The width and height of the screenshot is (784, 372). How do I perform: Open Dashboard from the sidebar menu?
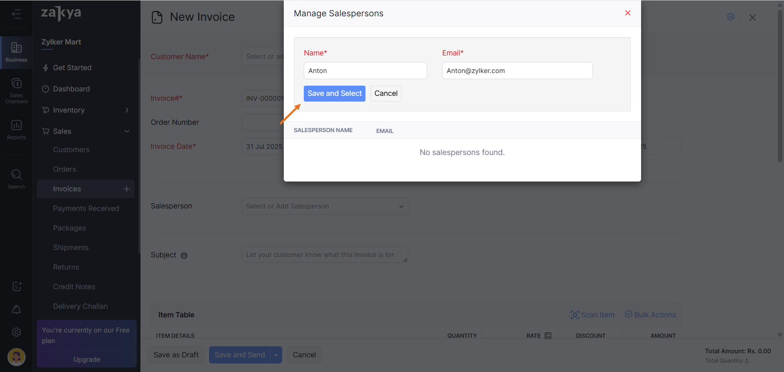71,89
